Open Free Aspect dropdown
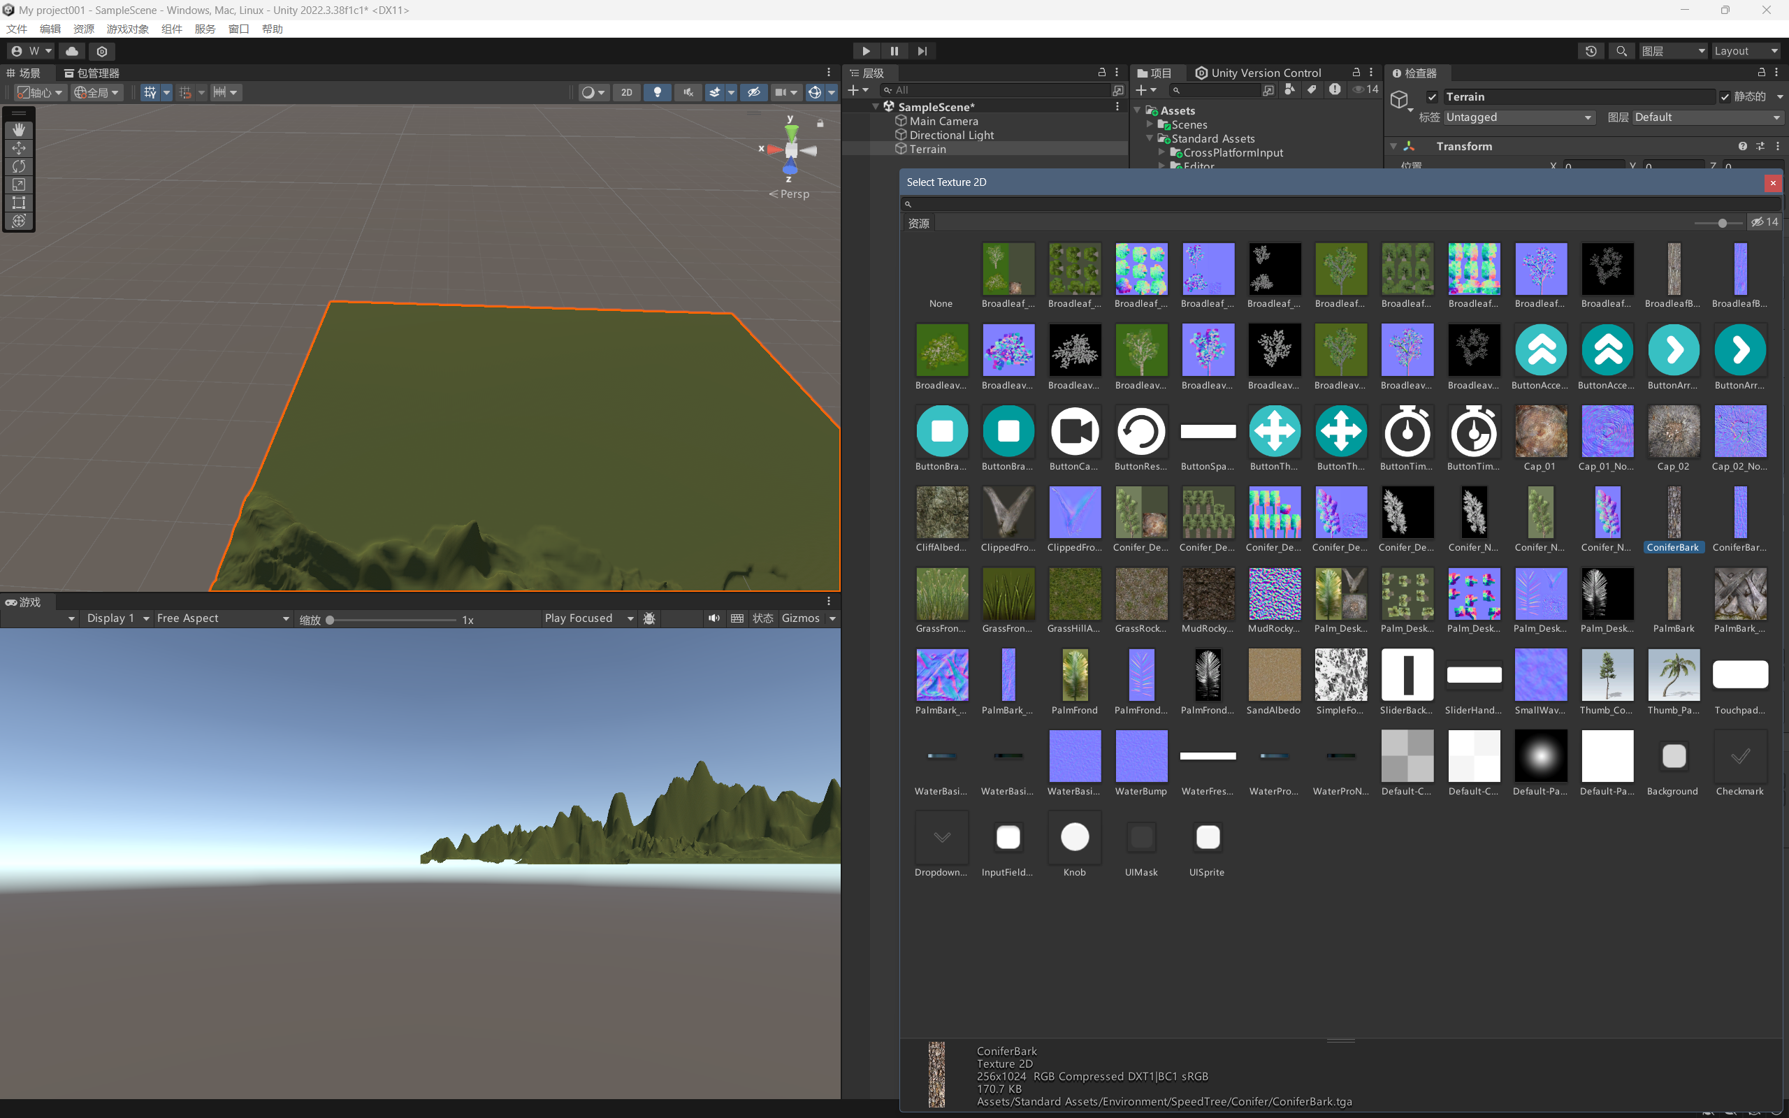The image size is (1789, 1118). [x=222, y=618]
